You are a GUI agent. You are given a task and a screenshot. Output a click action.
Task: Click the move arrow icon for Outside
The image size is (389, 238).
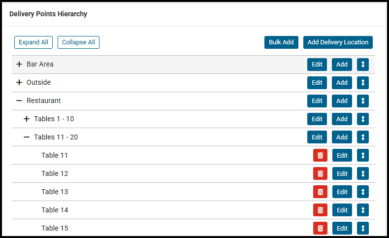(x=363, y=83)
